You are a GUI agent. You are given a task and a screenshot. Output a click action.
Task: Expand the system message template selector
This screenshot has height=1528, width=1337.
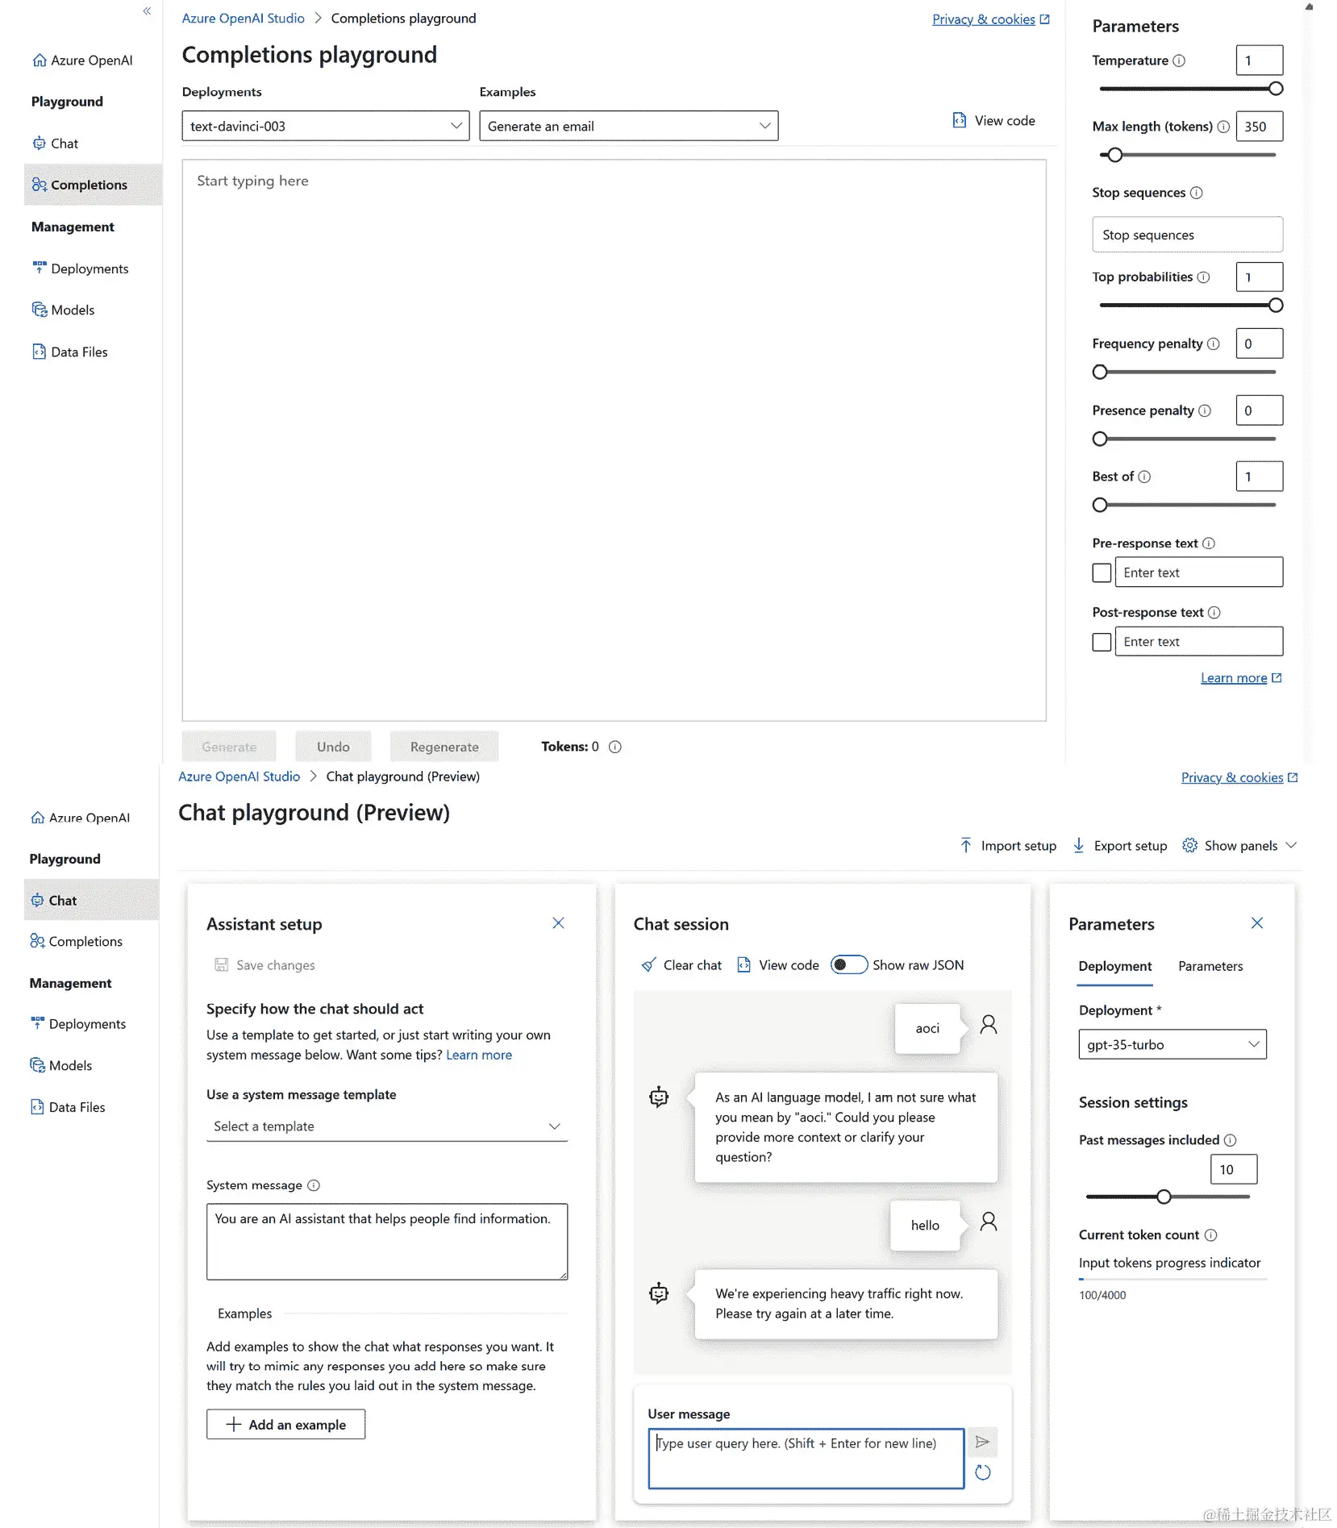point(387,1126)
